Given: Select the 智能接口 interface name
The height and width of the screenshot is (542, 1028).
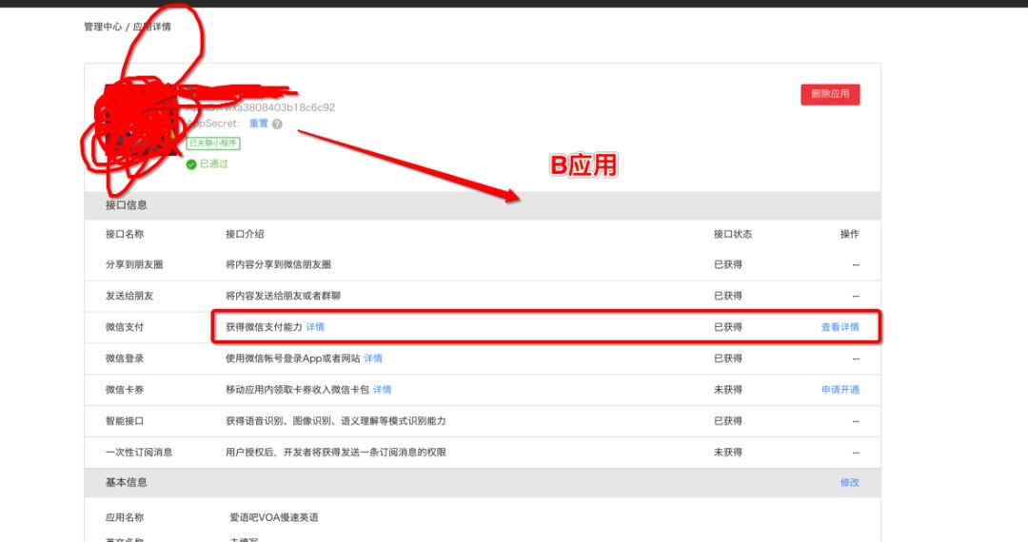Looking at the screenshot, I should (125, 421).
